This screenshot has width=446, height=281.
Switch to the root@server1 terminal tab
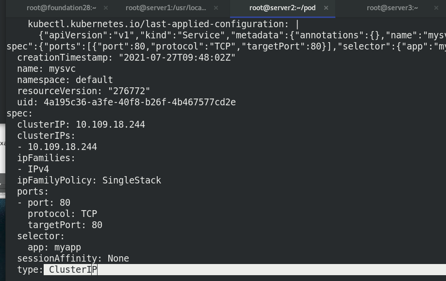[x=165, y=8]
